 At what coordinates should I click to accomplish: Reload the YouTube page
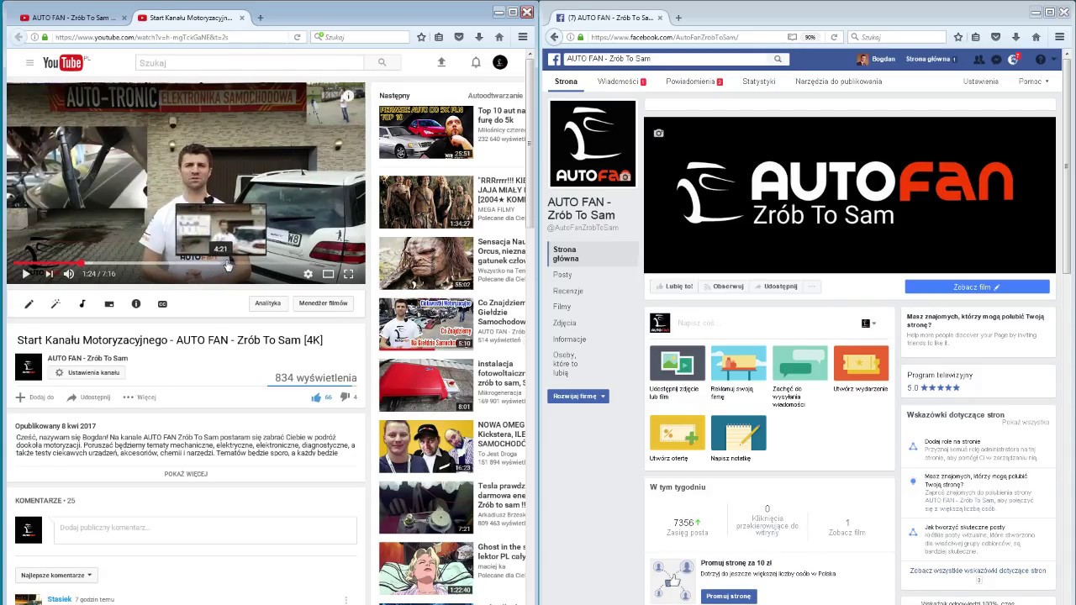pyautogui.click(x=297, y=37)
